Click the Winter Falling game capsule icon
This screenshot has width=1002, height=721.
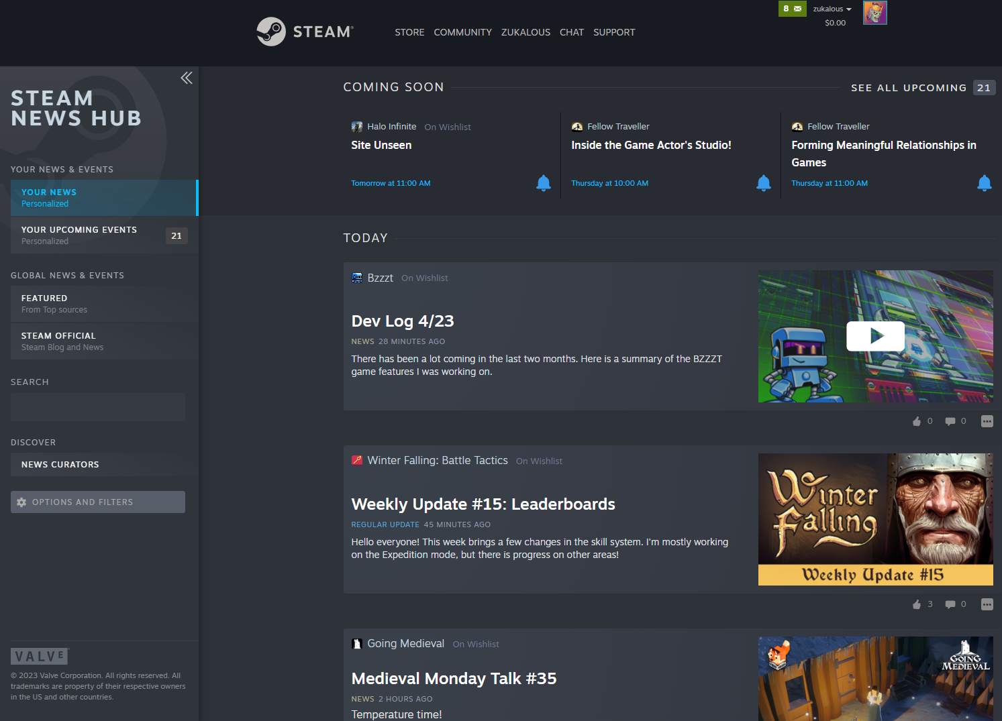[356, 460]
